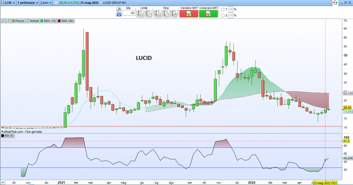Click the LUCID annotation text on chart
This screenshot has width=353, height=185.
(144, 58)
